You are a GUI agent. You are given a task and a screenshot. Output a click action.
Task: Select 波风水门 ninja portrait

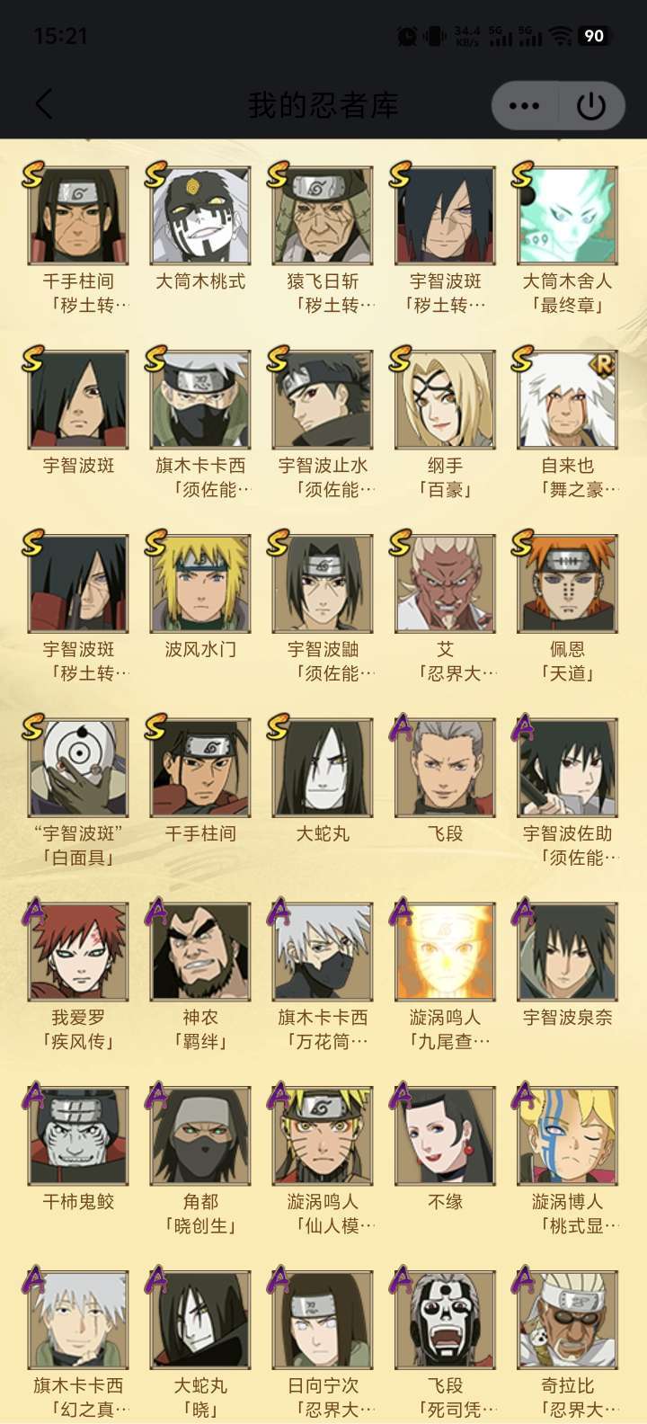click(x=200, y=584)
